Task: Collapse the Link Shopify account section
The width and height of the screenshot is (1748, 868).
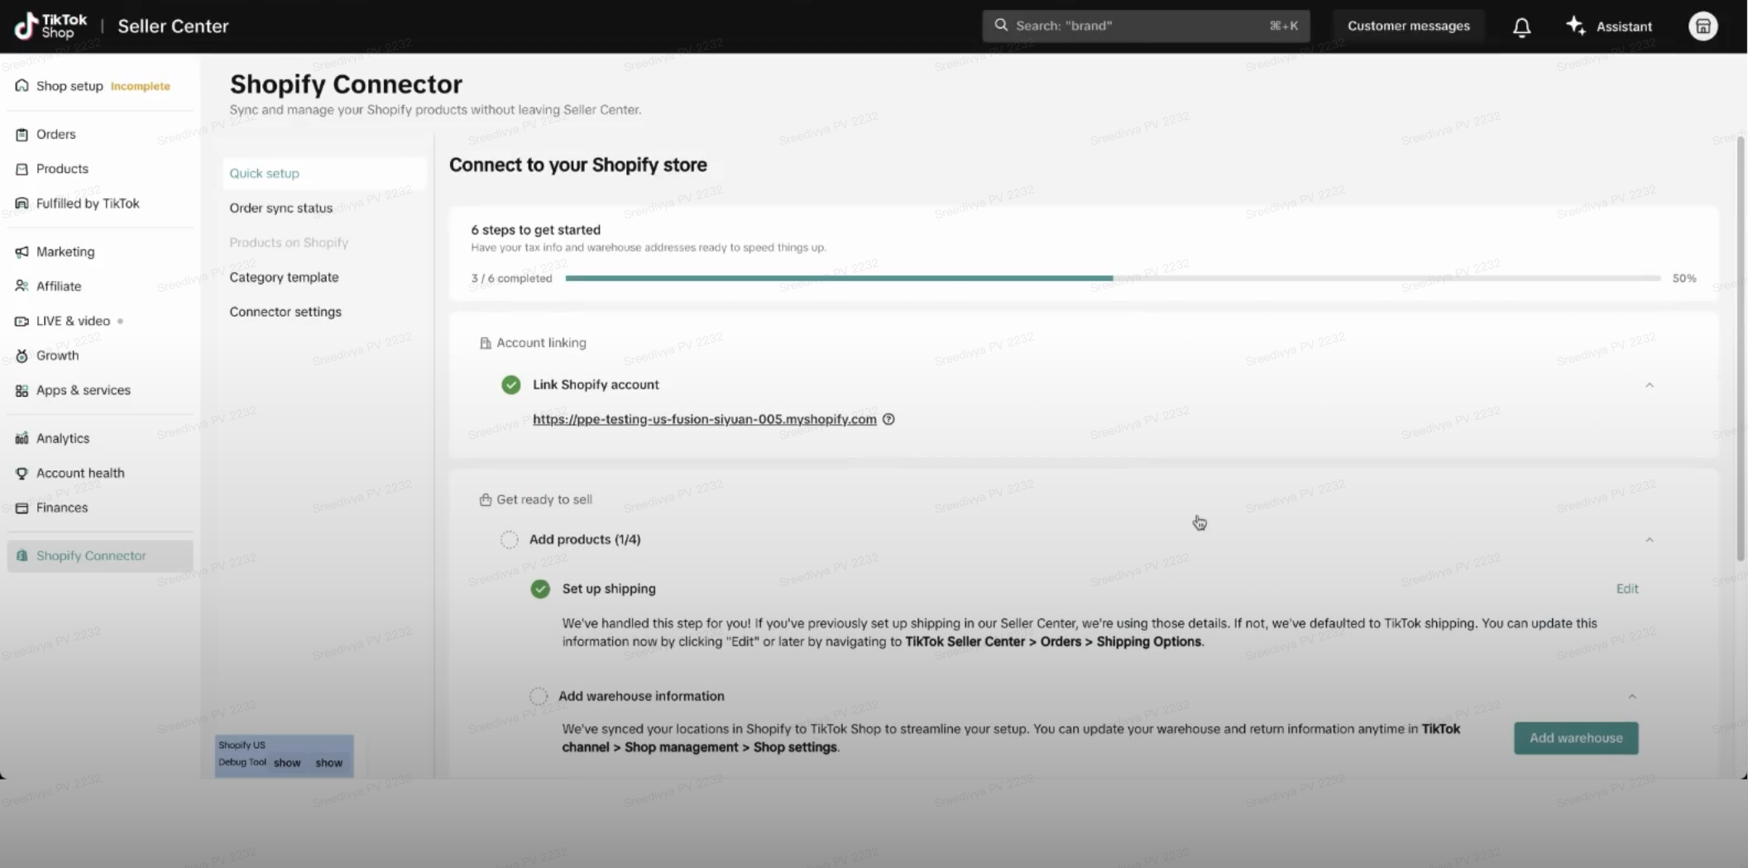Action: pos(1649,385)
